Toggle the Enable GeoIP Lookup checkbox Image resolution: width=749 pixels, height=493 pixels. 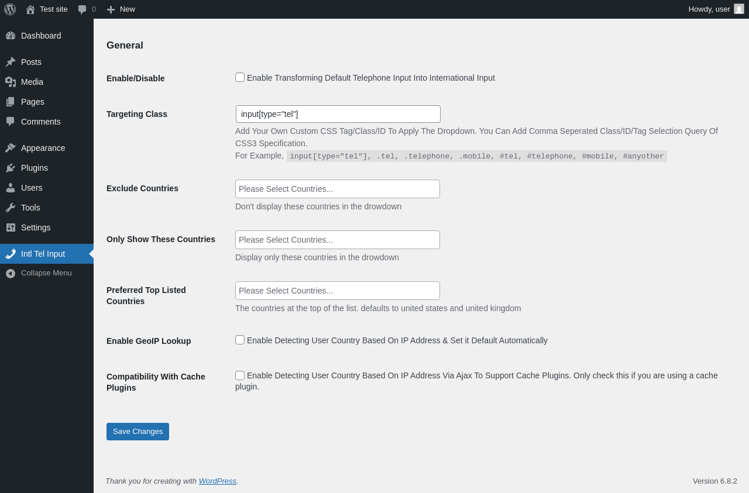point(240,340)
